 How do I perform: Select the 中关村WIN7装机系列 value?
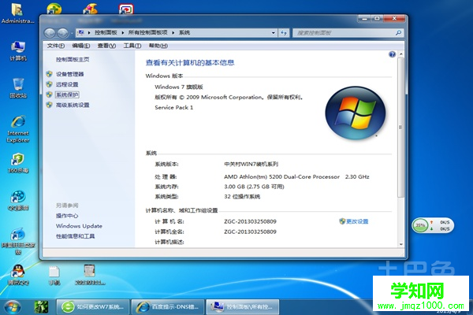pos(251,164)
